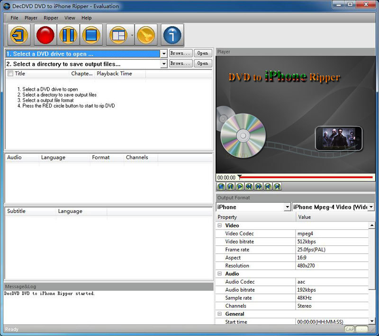Select the 'mpeg4' Video Codec value
379x336 pixels.
[x=305, y=233]
